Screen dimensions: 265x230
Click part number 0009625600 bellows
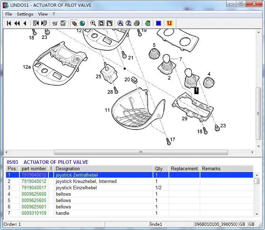click(34, 194)
